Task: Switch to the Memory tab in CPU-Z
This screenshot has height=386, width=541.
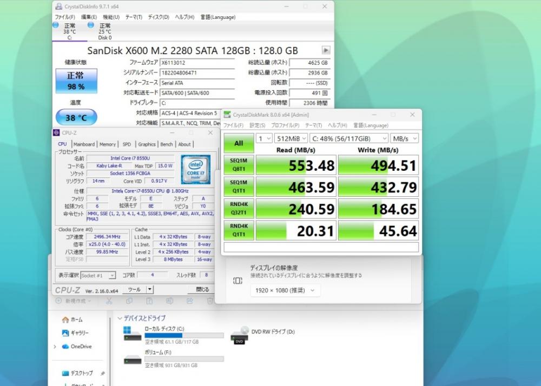Action: (x=108, y=144)
